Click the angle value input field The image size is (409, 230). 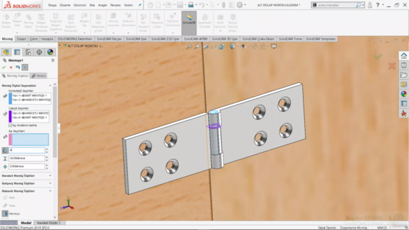tap(27, 150)
